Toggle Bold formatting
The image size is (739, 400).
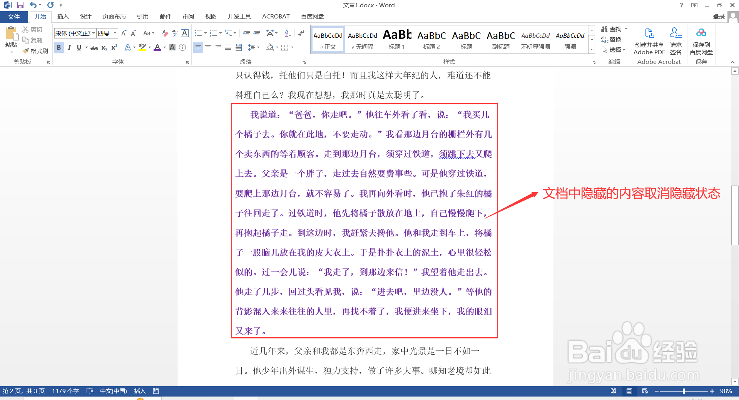click(59, 48)
